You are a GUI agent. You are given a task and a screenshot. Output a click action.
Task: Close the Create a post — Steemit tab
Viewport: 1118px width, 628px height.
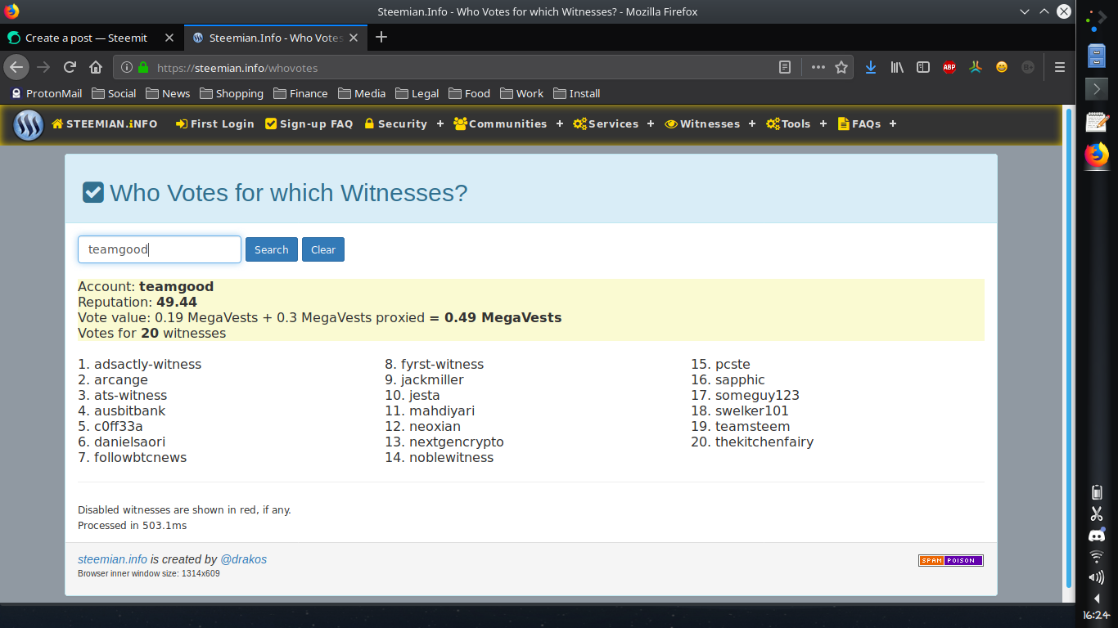[x=169, y=38]
